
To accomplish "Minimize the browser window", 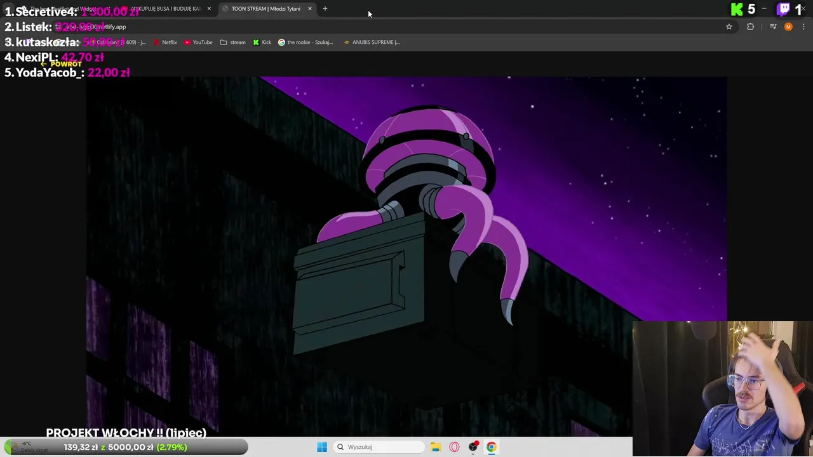I will pos(764,8).
